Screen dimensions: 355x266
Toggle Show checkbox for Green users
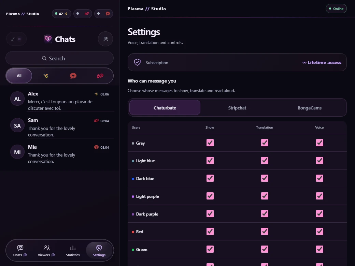coord(210,249)
